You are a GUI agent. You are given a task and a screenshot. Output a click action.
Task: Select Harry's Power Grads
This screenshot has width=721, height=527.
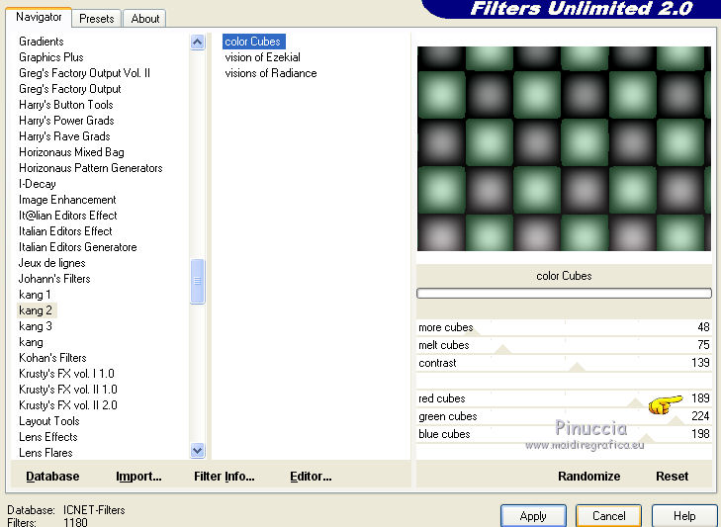pos(66,121)
